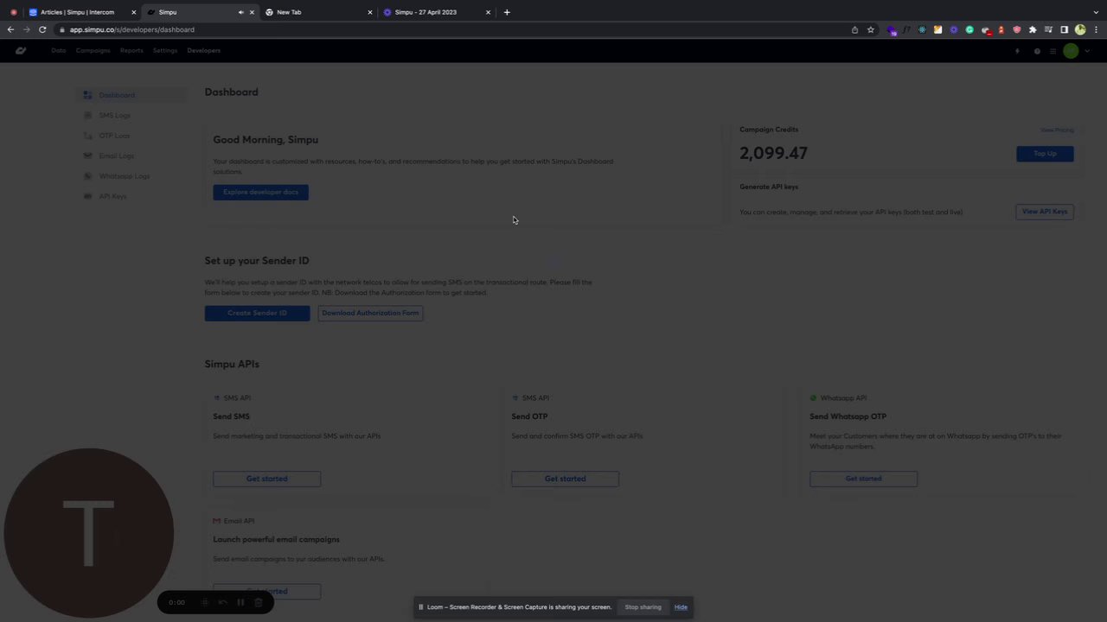
Task: Open the Developers menu in the navigation
Action: (204, 50)
